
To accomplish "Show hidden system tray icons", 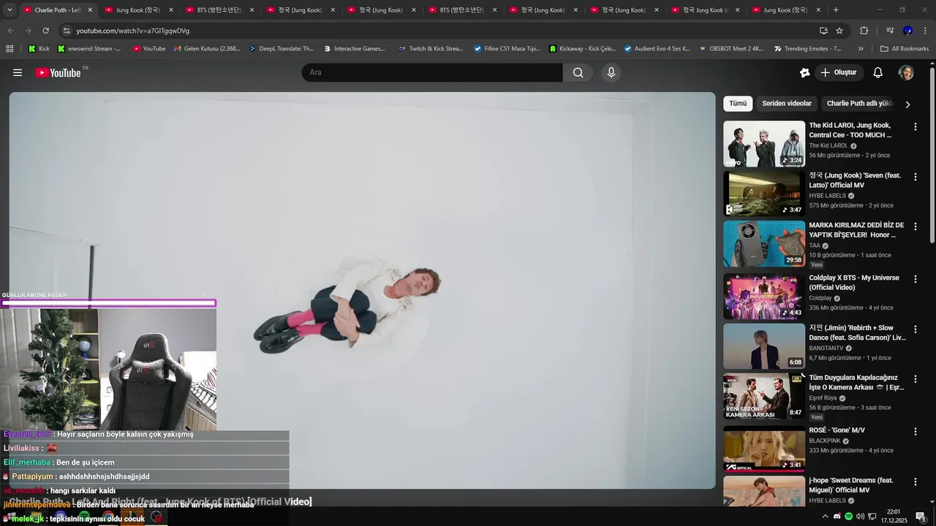I will 826,517.
